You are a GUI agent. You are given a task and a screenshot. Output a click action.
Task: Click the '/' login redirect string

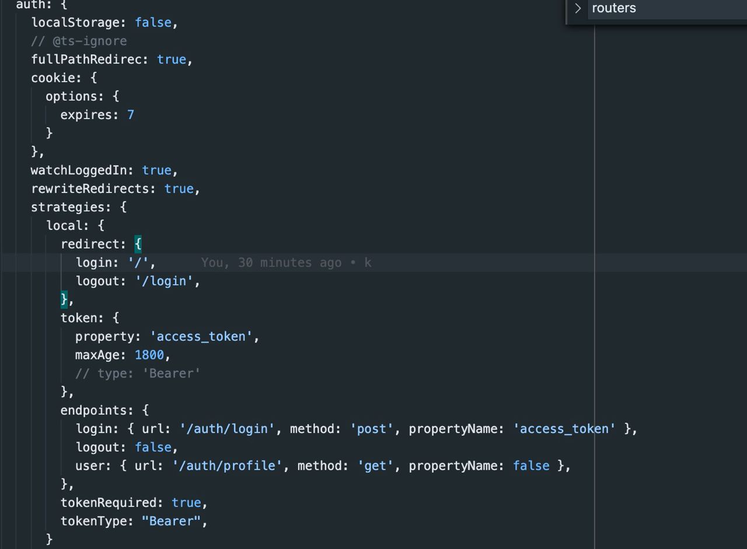[138, 263]
